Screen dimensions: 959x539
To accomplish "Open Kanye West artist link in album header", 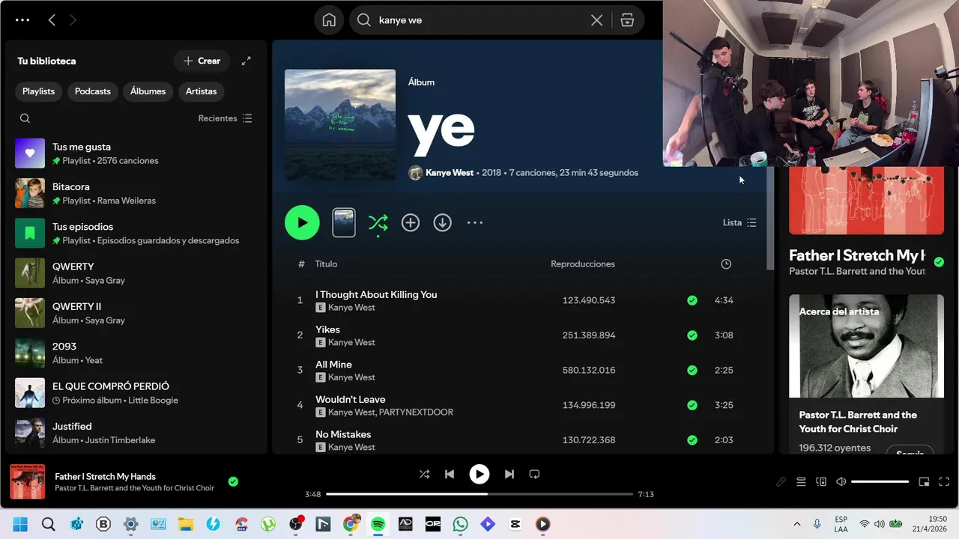I will pos(450,173).
